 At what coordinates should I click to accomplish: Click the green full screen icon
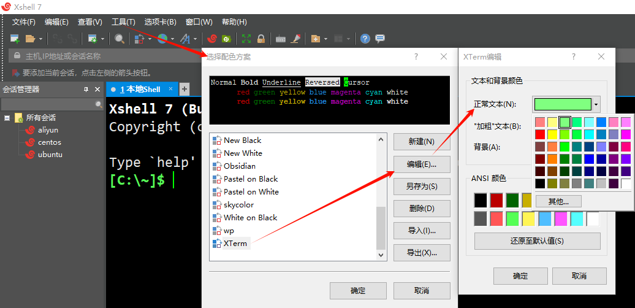[x=246, y=39]
